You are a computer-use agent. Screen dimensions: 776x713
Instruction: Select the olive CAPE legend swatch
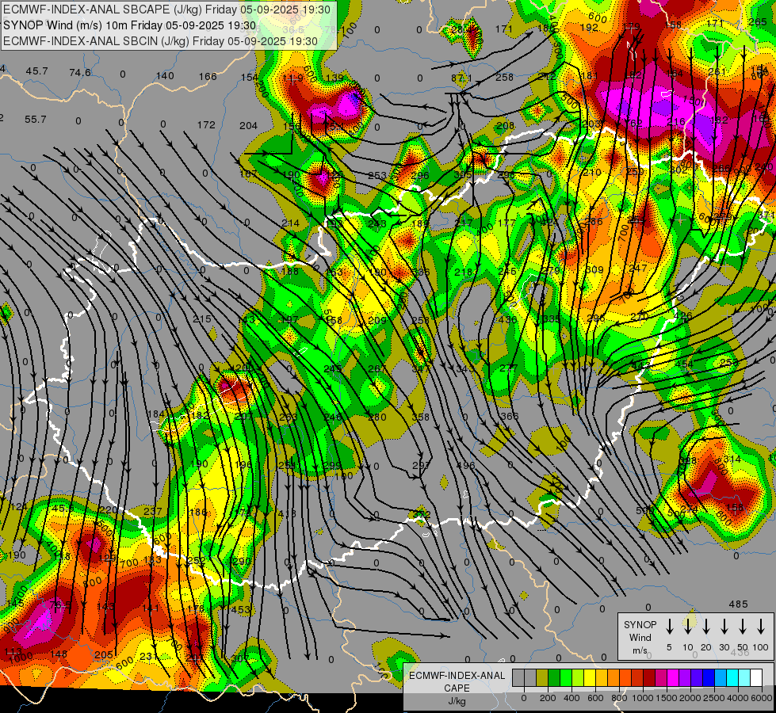pyautogui.click(x=542, y=678)
